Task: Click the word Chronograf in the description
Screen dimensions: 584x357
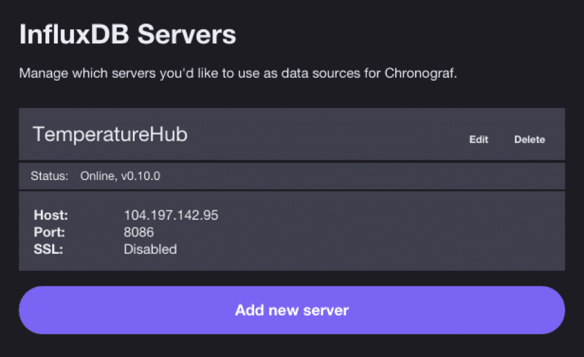Action: (420, 73)
